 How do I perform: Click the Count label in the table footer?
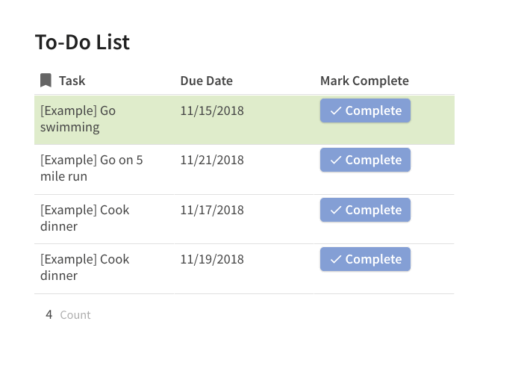(75, 315)
